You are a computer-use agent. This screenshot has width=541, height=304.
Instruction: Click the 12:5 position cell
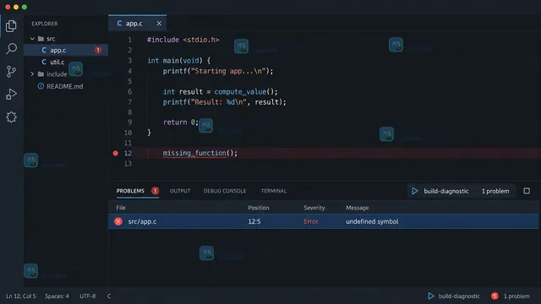pyautogui.click(x=254, y=221)
